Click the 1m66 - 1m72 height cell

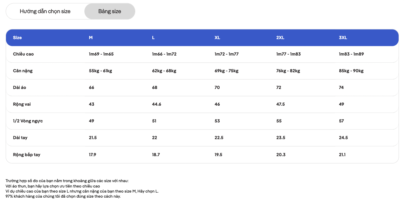164,54
